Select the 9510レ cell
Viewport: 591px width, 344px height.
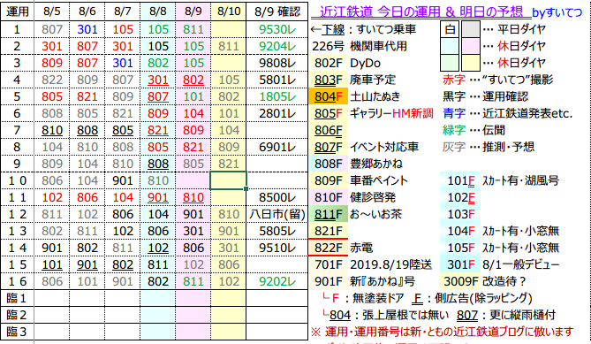[x=277, y=248]
